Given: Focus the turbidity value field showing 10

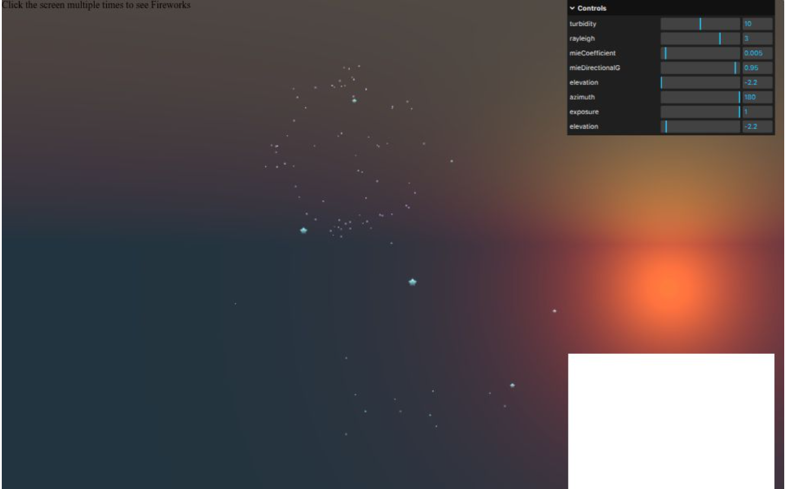Looking at the screenshot, I should [x=757, y=24].
